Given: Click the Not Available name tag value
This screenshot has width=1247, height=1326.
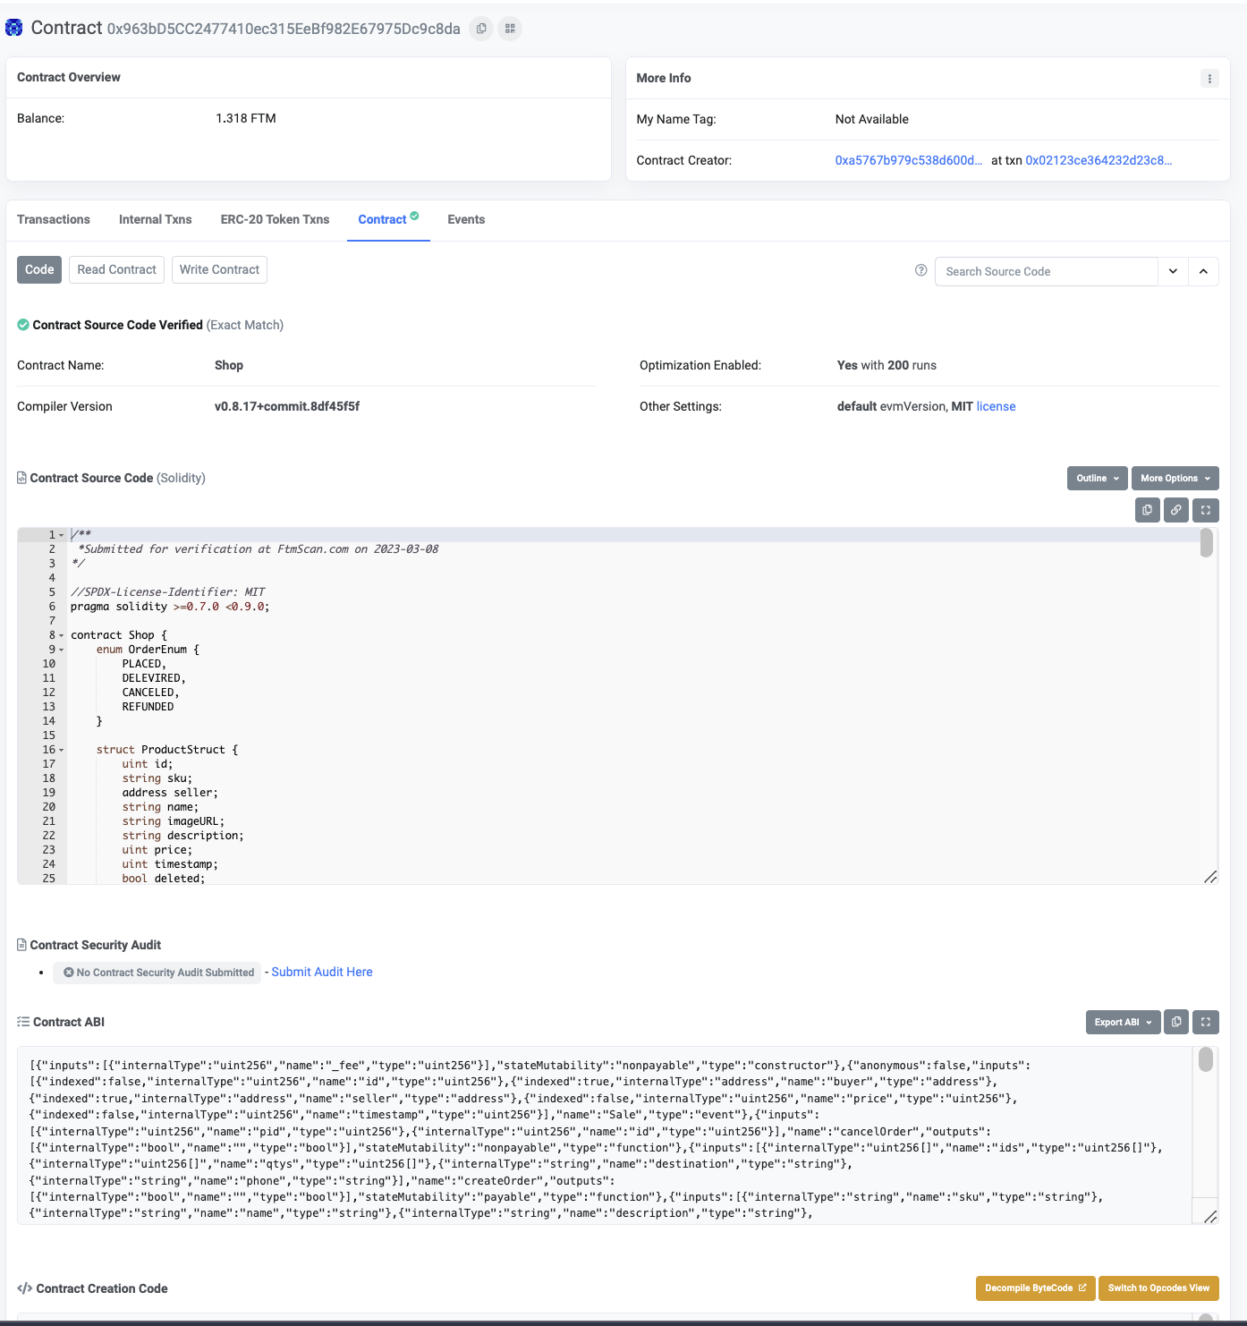Looking at the screenshot, I should click(x=871, y=119).
